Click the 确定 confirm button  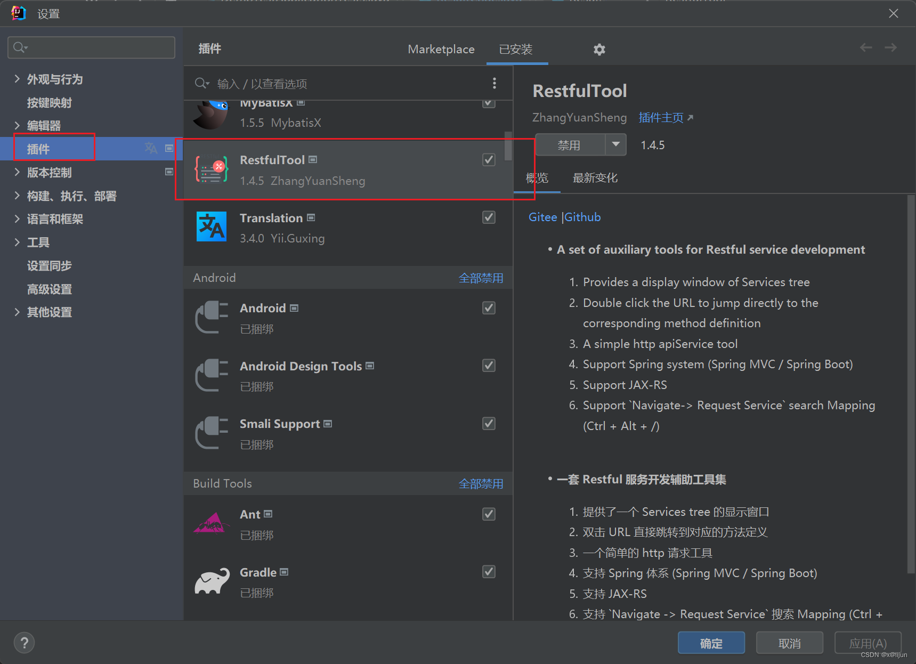711,643
